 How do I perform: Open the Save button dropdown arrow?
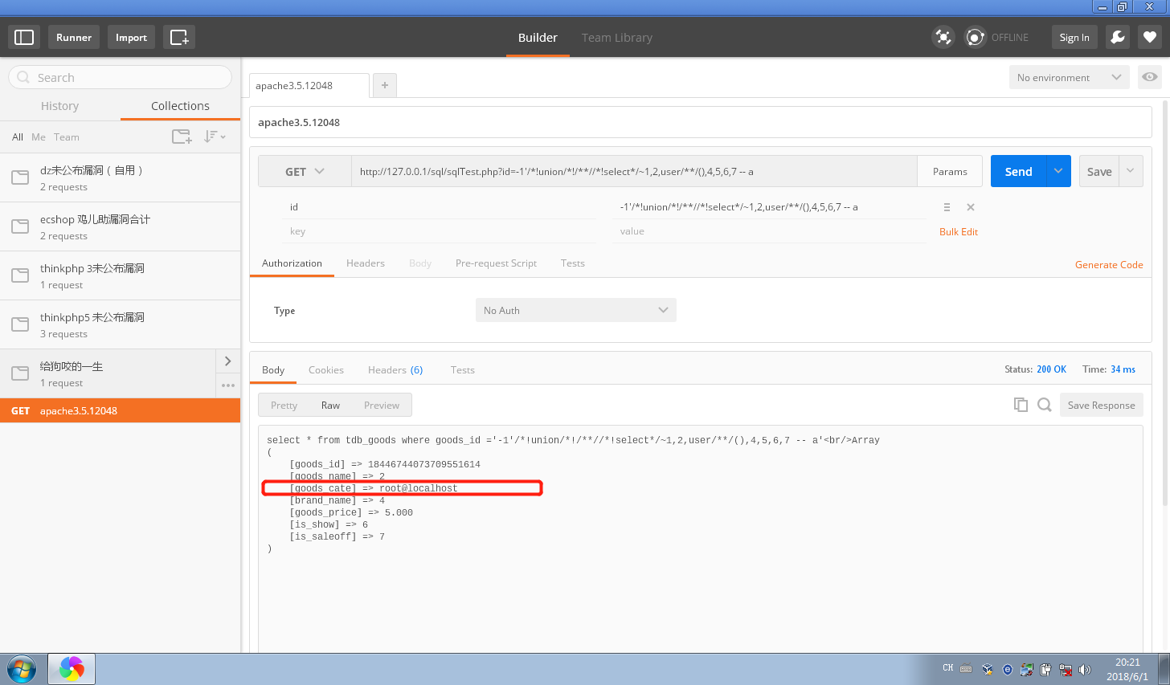click(1131, 171)
